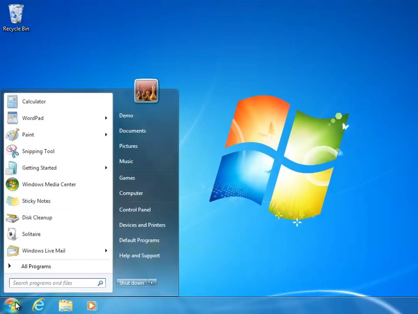This screenshot has width=418, height=314.
Task: Open Internet Explorer from the taskbar
Action: coord(39,305)
